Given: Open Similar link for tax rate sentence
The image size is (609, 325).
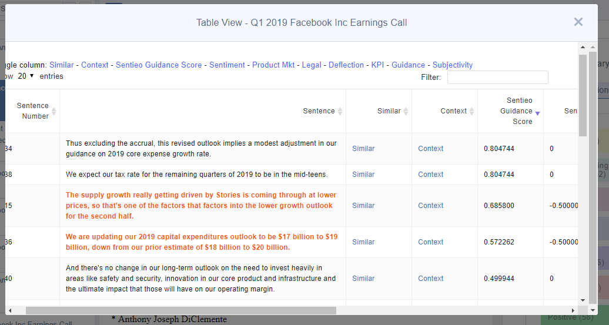Looking at the screenshot, I should (x=363, y=175).
